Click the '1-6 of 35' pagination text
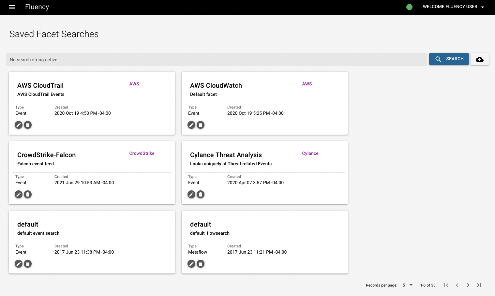Screen dimensions: 495x296 [428, 285]
